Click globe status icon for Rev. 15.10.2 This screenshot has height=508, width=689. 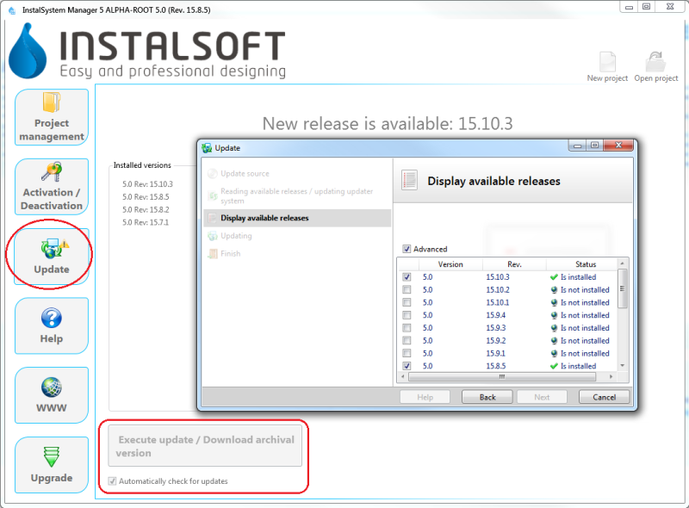point(554,290)
